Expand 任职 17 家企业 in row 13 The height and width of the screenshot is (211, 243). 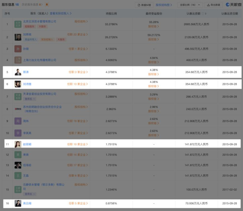pos(77,165)
